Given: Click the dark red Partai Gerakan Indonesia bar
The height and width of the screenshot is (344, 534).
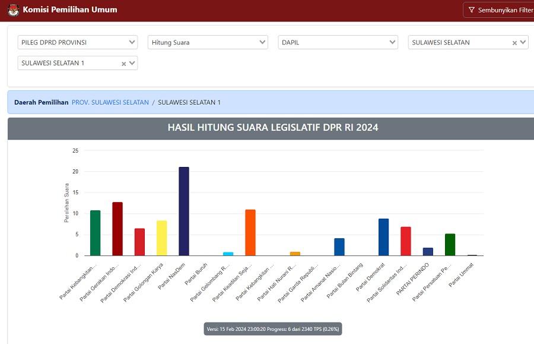Looking at the screenshot, I should point(117,229).
